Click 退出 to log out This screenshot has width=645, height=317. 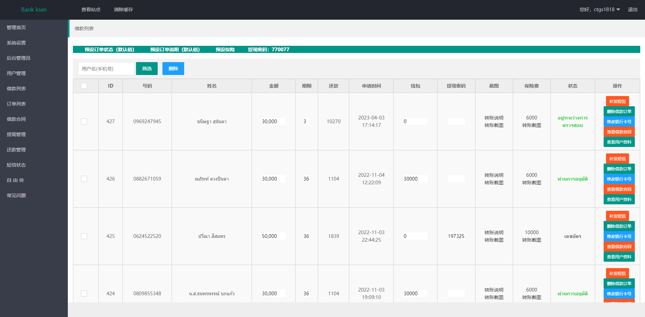tap(632, 10)
